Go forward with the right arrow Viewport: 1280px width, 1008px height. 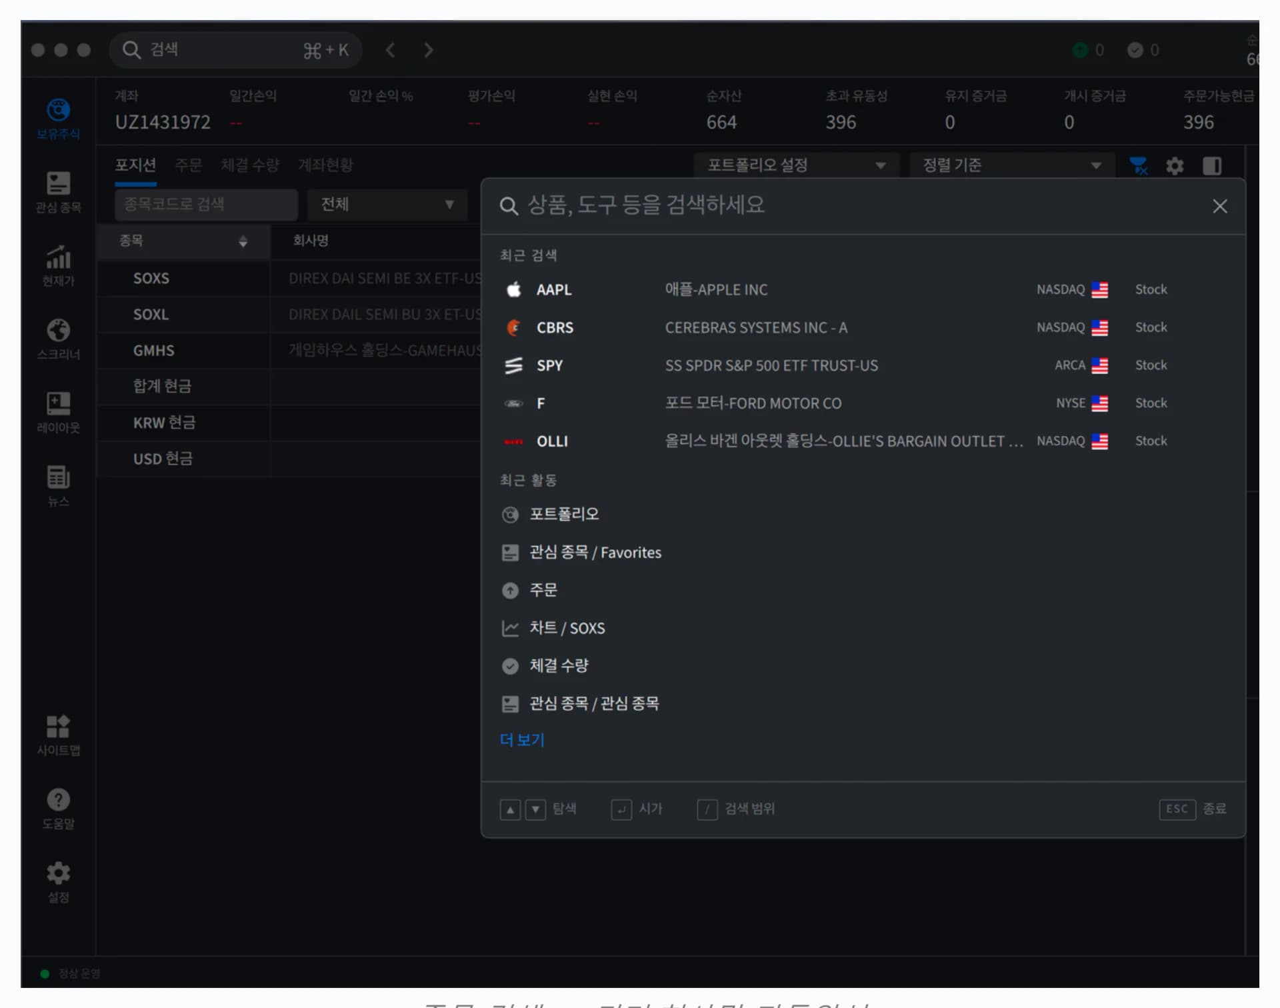(x=429, y=50)
